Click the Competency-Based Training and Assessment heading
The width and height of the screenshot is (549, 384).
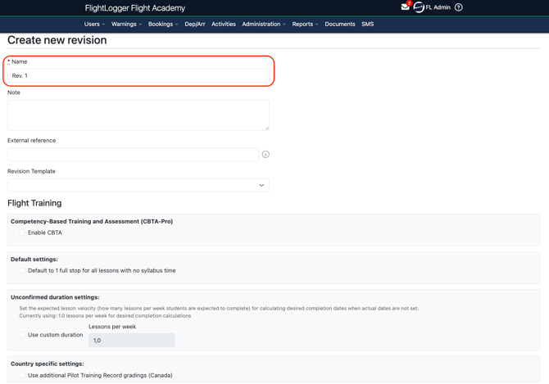coord(92,221)
